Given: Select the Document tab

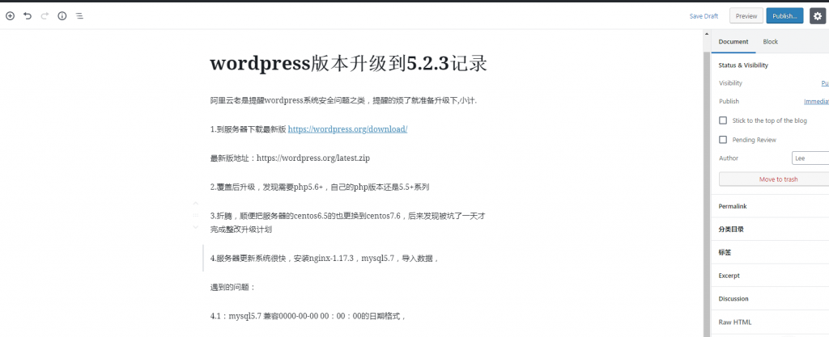Looking at the screenshot, I should pyautogui.click(x=733, y=41).
